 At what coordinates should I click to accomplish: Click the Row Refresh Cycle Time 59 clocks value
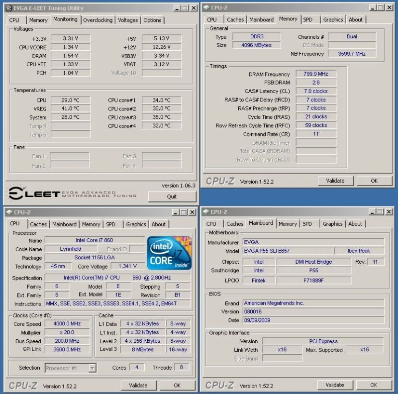pos(316,125)
